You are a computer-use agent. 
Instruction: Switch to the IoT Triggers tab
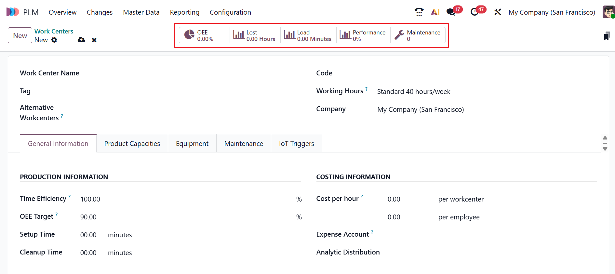(x=296, y=144)
